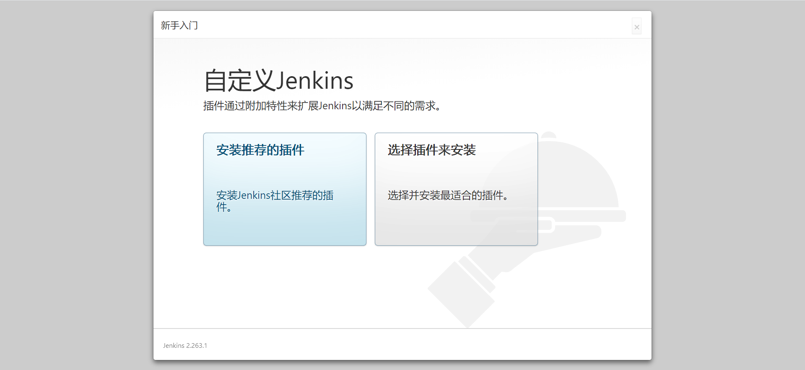Click the 新手入门 dialog title

click(x=179, y=26)
